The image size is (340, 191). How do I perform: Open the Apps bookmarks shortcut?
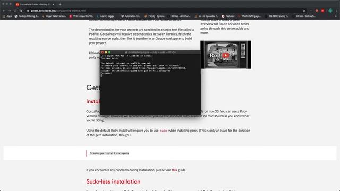(7, 16)
